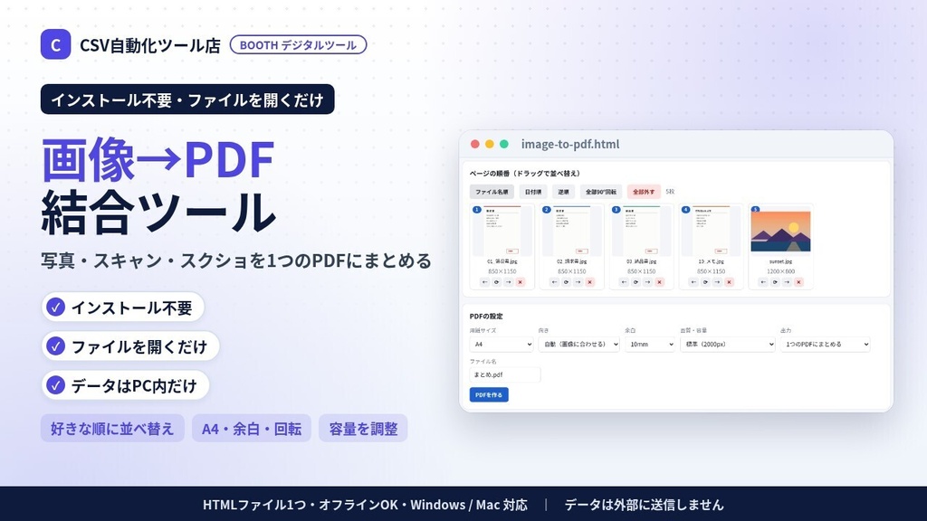927x521 pixels.
Task: Click the check icon beside データはPC内だけ
Action: (55, 385)
